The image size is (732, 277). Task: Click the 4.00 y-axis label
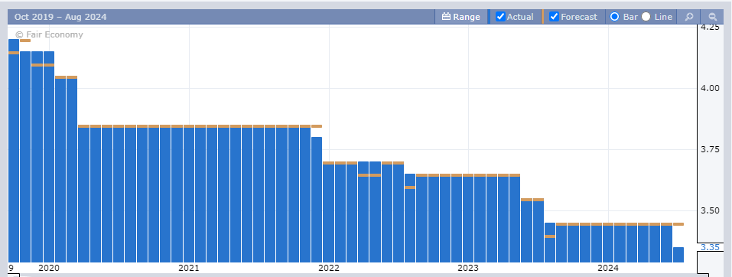709,88
